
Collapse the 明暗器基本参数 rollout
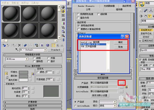32,55
